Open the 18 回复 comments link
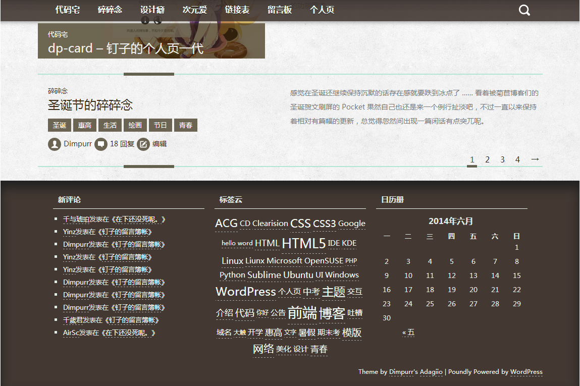 [122, 144]
